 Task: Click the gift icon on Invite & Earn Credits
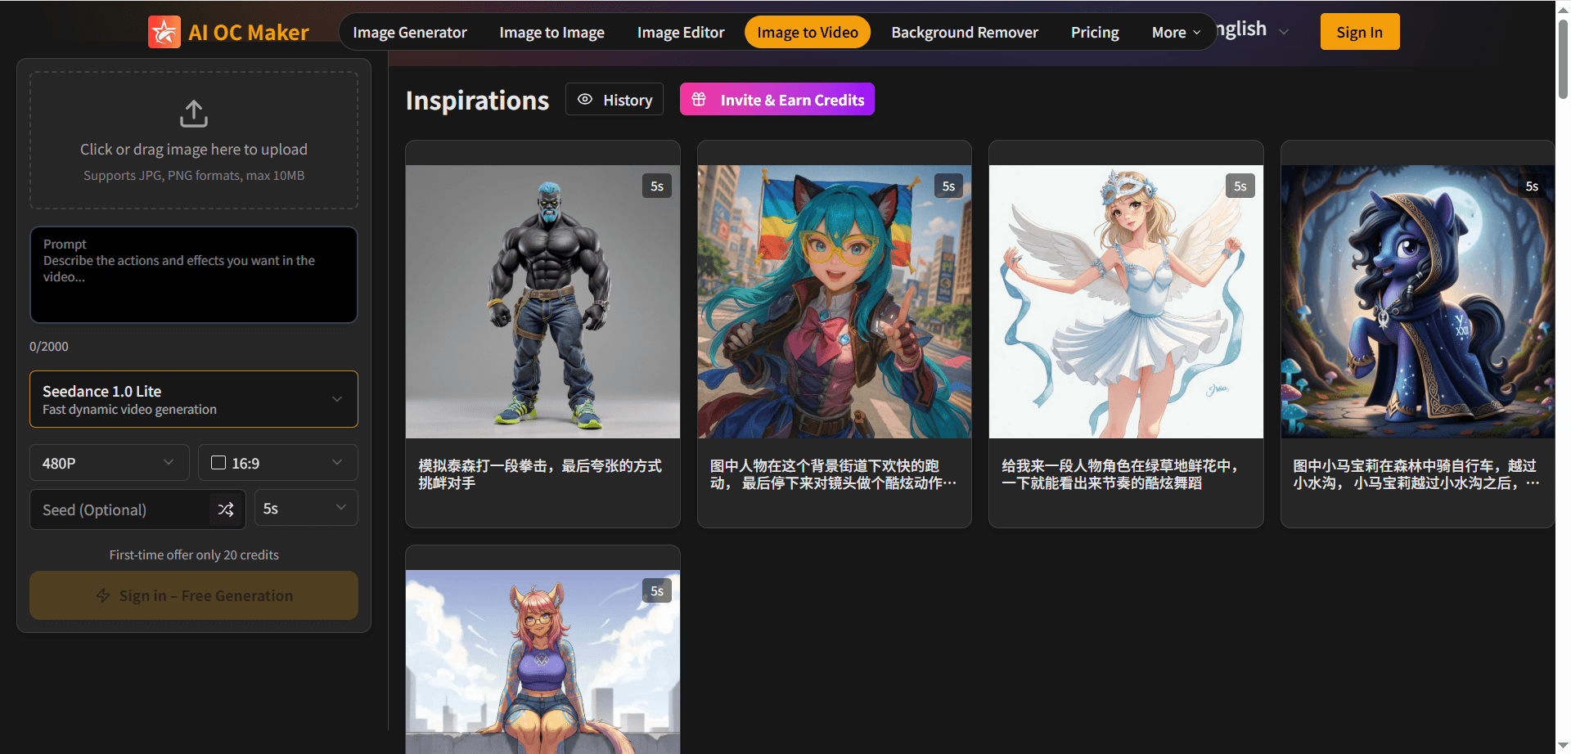coord(698,99)
